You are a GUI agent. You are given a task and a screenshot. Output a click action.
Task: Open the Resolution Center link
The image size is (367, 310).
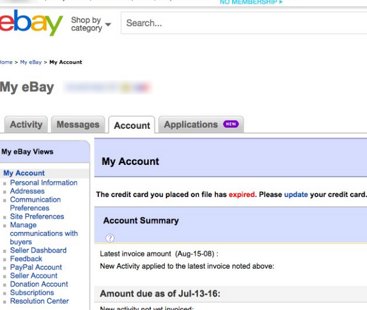[x=39, y=301]
